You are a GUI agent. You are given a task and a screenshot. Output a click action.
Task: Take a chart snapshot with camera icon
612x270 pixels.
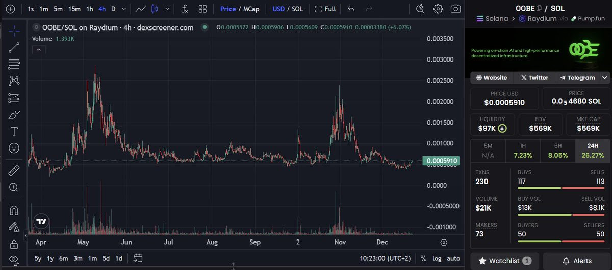456,9
